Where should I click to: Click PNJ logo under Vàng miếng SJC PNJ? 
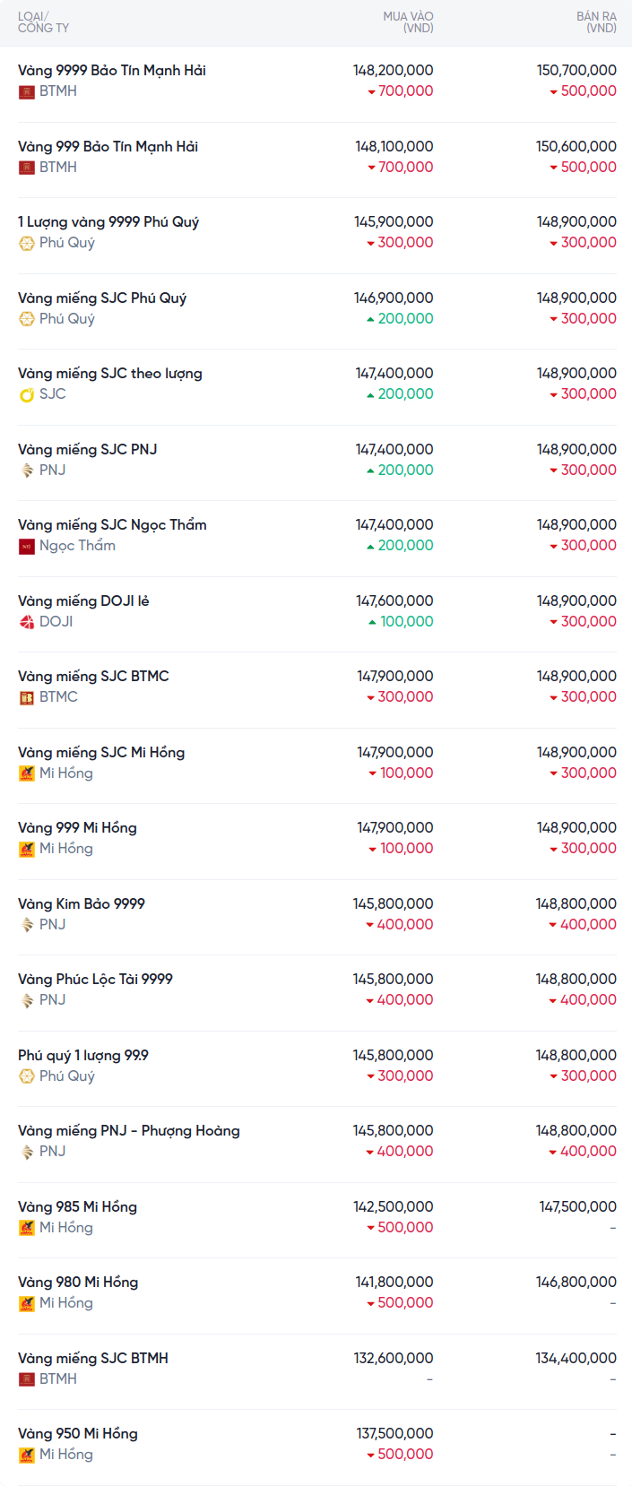click(x=27, y=471)
